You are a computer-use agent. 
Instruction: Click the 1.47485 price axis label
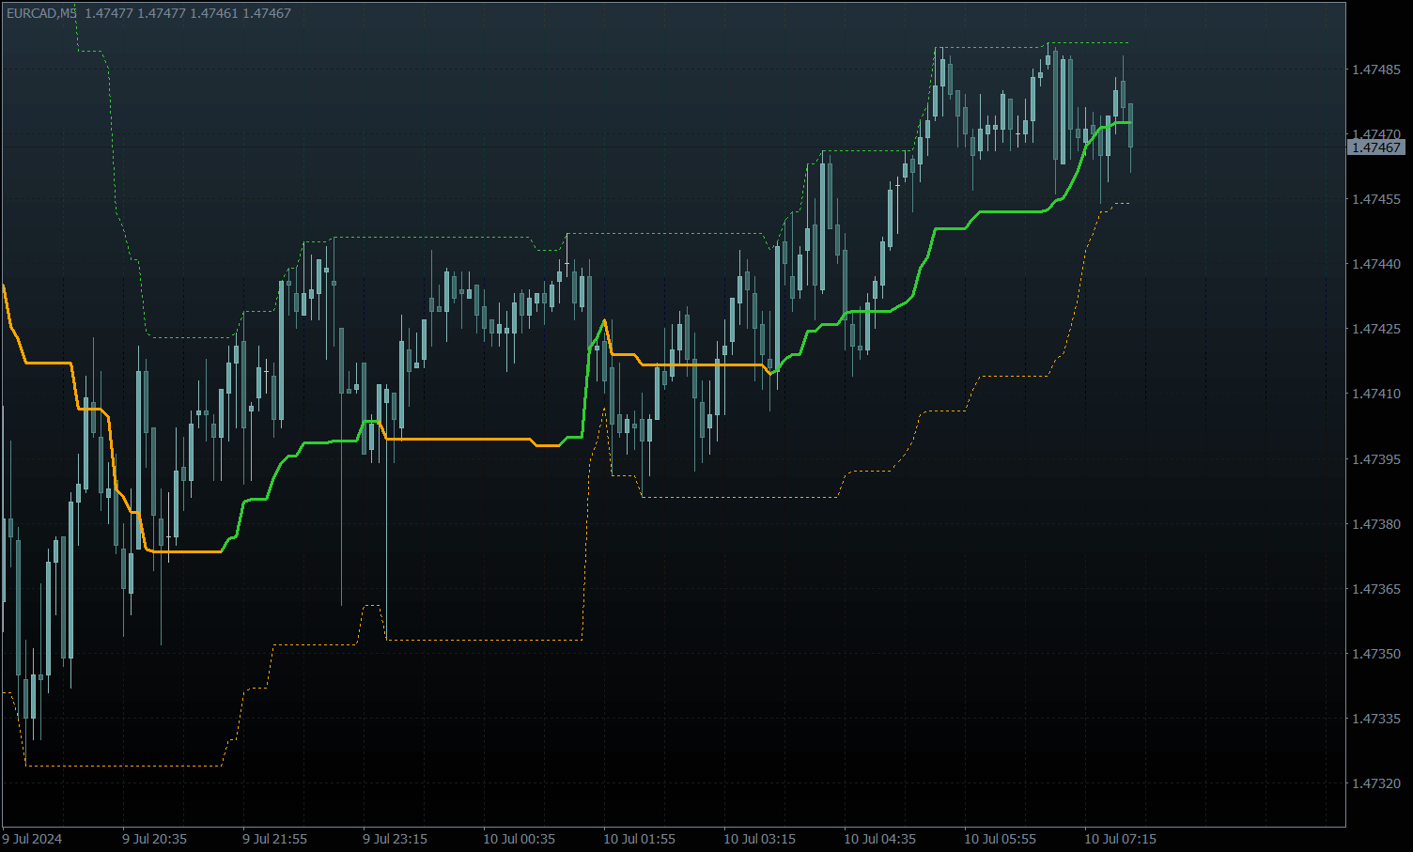pos(1375,70)
